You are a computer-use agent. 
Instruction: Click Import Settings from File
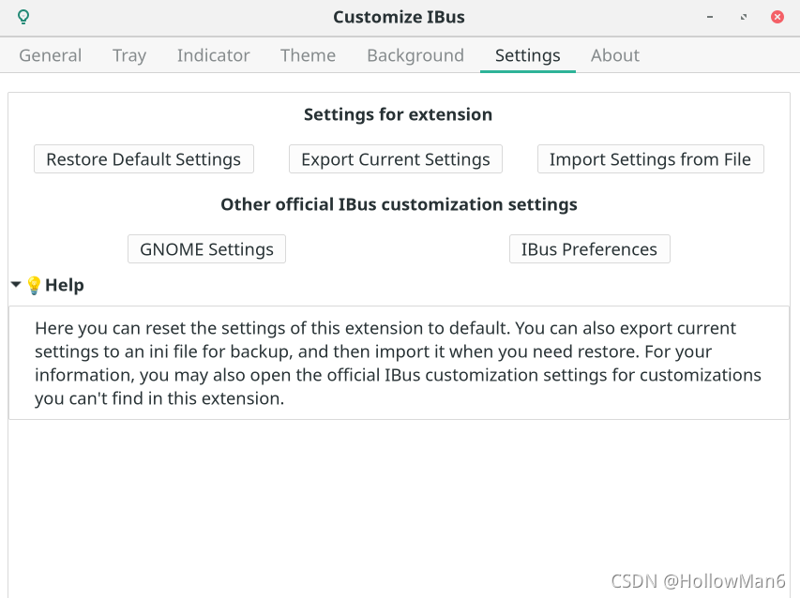pos(650,159)
